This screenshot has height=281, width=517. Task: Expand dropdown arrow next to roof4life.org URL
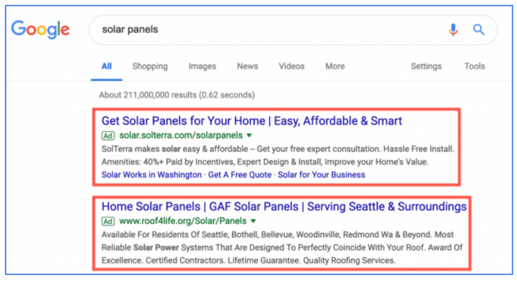(254, 221)
